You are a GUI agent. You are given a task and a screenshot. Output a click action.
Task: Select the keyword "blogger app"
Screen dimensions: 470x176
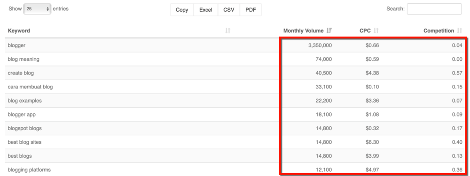pos(22,114)
